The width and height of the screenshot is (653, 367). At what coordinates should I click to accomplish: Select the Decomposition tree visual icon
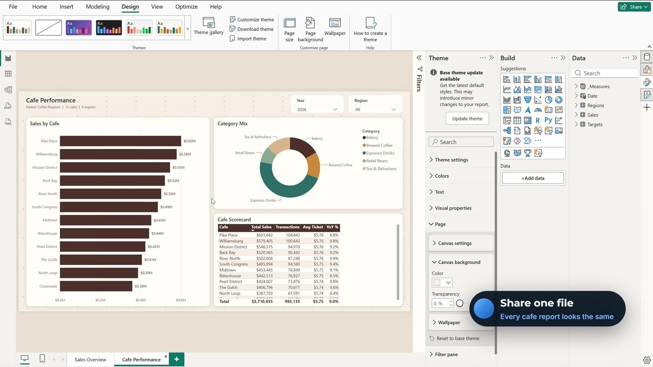pos(507,130)
